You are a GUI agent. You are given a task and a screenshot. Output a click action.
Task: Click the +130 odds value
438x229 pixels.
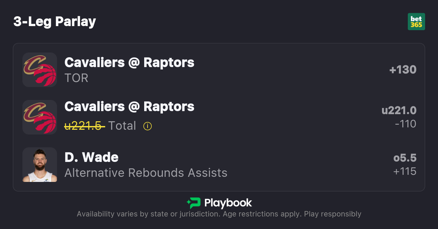click(x=403, y=70)
